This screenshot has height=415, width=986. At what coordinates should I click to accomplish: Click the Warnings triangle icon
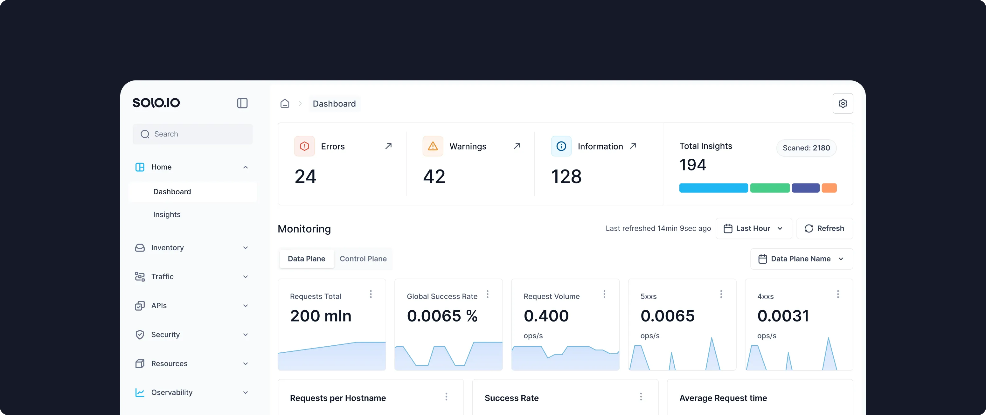click(433, 146)
